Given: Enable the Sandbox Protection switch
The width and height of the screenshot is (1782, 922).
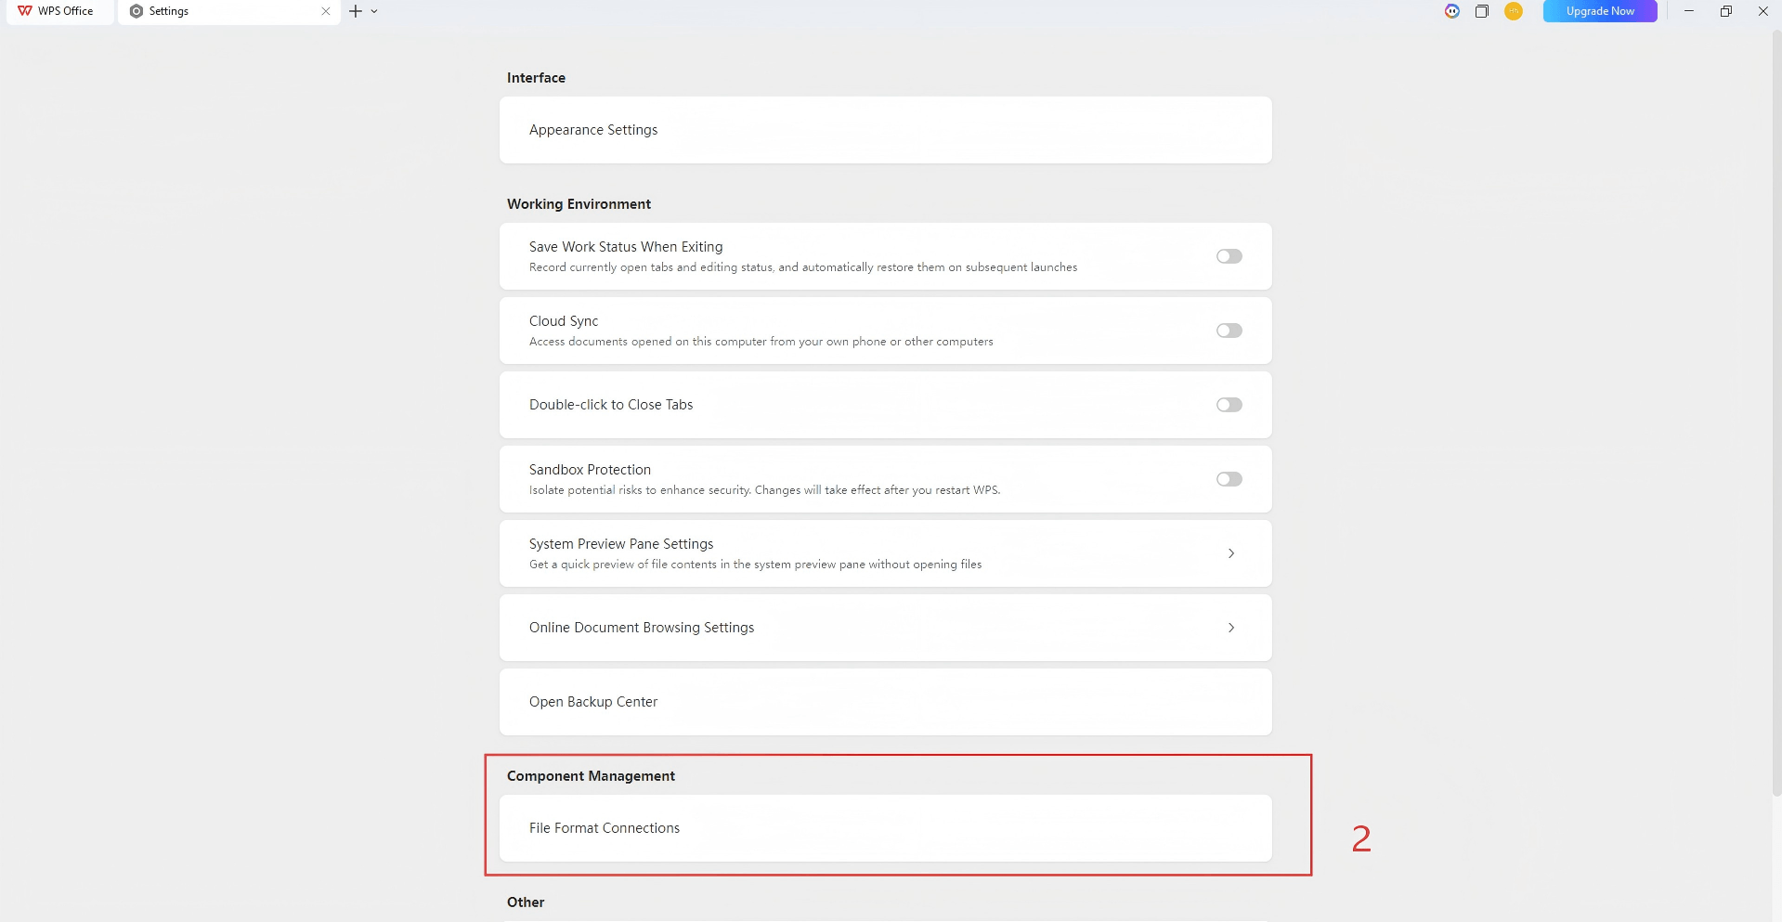Looking at the screenshot, I should pos(1229,479).
